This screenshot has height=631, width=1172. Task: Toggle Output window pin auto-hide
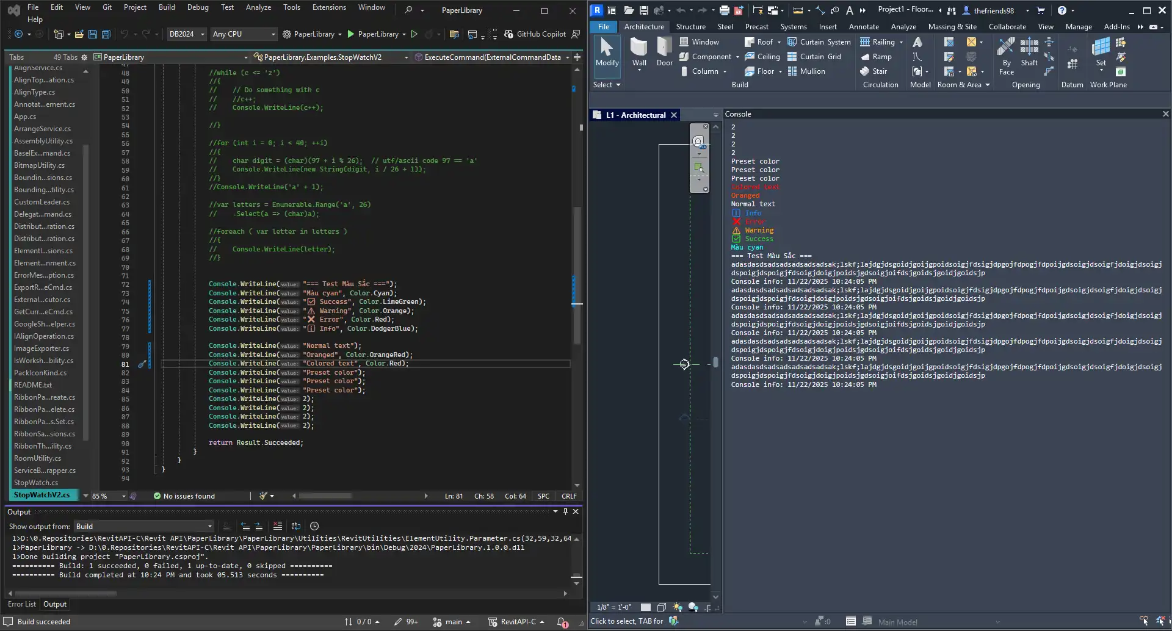click(x=565, y=511)
